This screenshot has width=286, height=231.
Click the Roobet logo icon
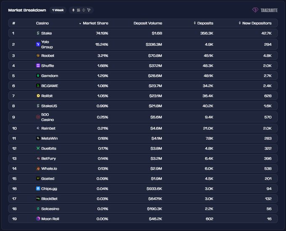click(x=38, y=56)
